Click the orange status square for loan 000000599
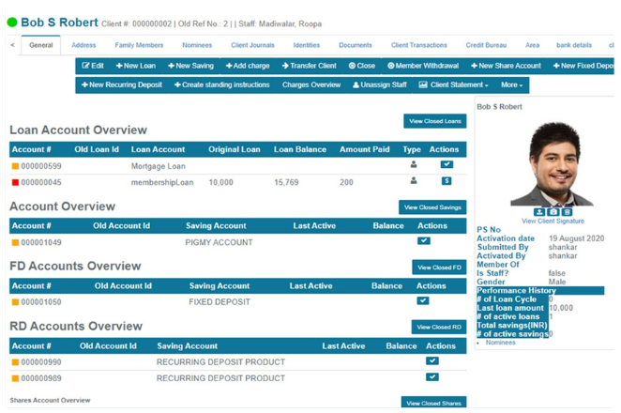621x413 pixels. pyautogui.click(x=15, y=166)
